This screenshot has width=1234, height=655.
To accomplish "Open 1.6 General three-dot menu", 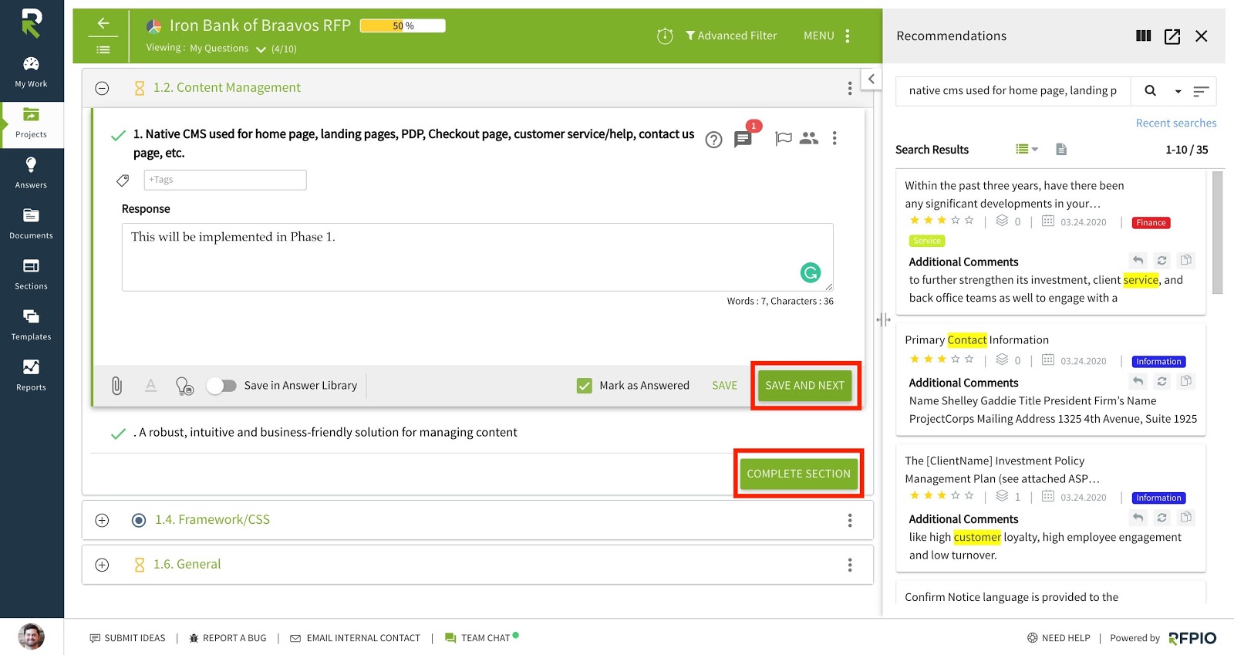I will pyautogui.click(x=850, y=566).
